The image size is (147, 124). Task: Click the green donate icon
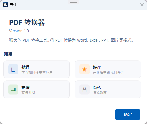point(13,89)
